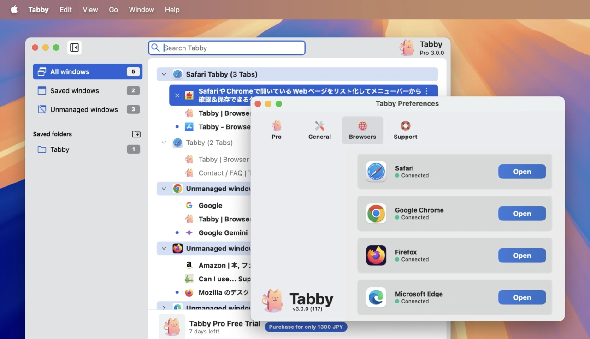Screen dimensions: 590x339
Task: Select Saved windows in the sidebar
Action: (x=75, y=91)
